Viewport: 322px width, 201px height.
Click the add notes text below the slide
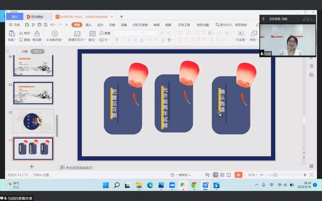pos(79,168)
